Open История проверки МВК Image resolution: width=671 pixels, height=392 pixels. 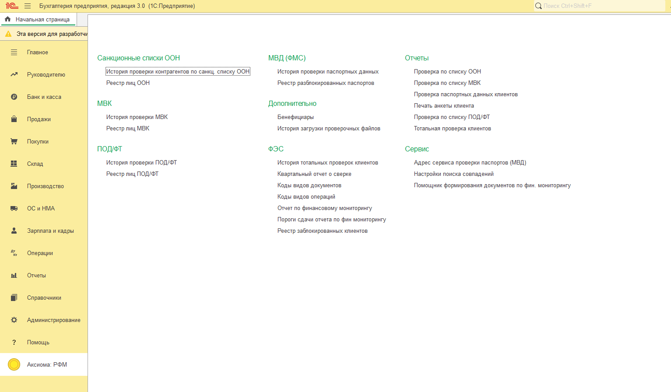click(x=137, y=117)
